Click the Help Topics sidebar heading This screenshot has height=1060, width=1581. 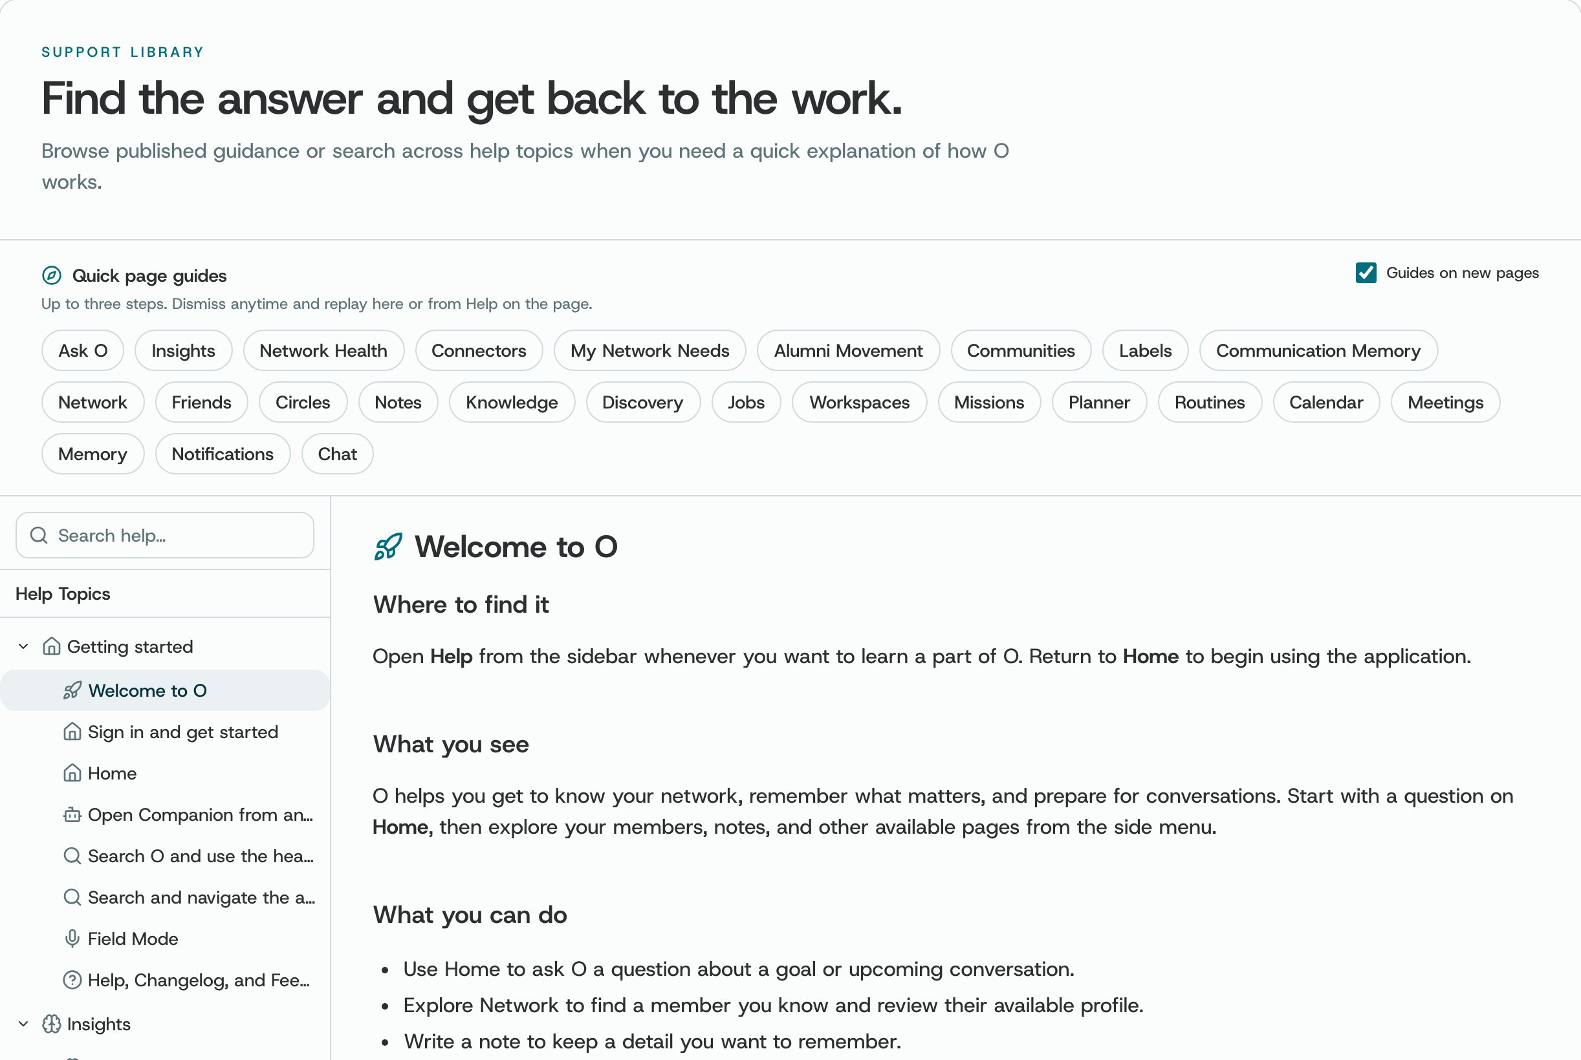[63, 593]
